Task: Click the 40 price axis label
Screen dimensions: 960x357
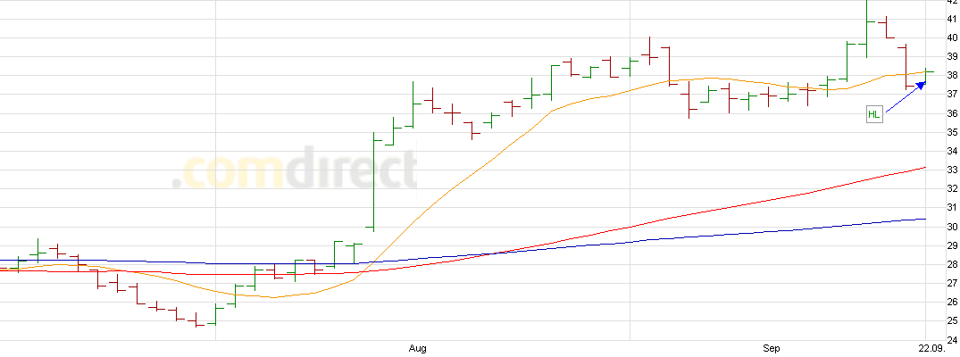Action: tap(952, 39)
